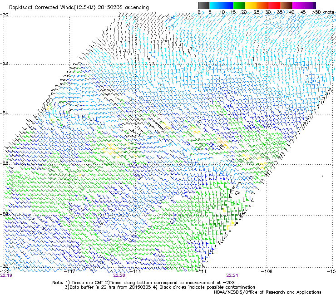
Task: Click the '10' legend scale label
Action: (x=222, y=12)
